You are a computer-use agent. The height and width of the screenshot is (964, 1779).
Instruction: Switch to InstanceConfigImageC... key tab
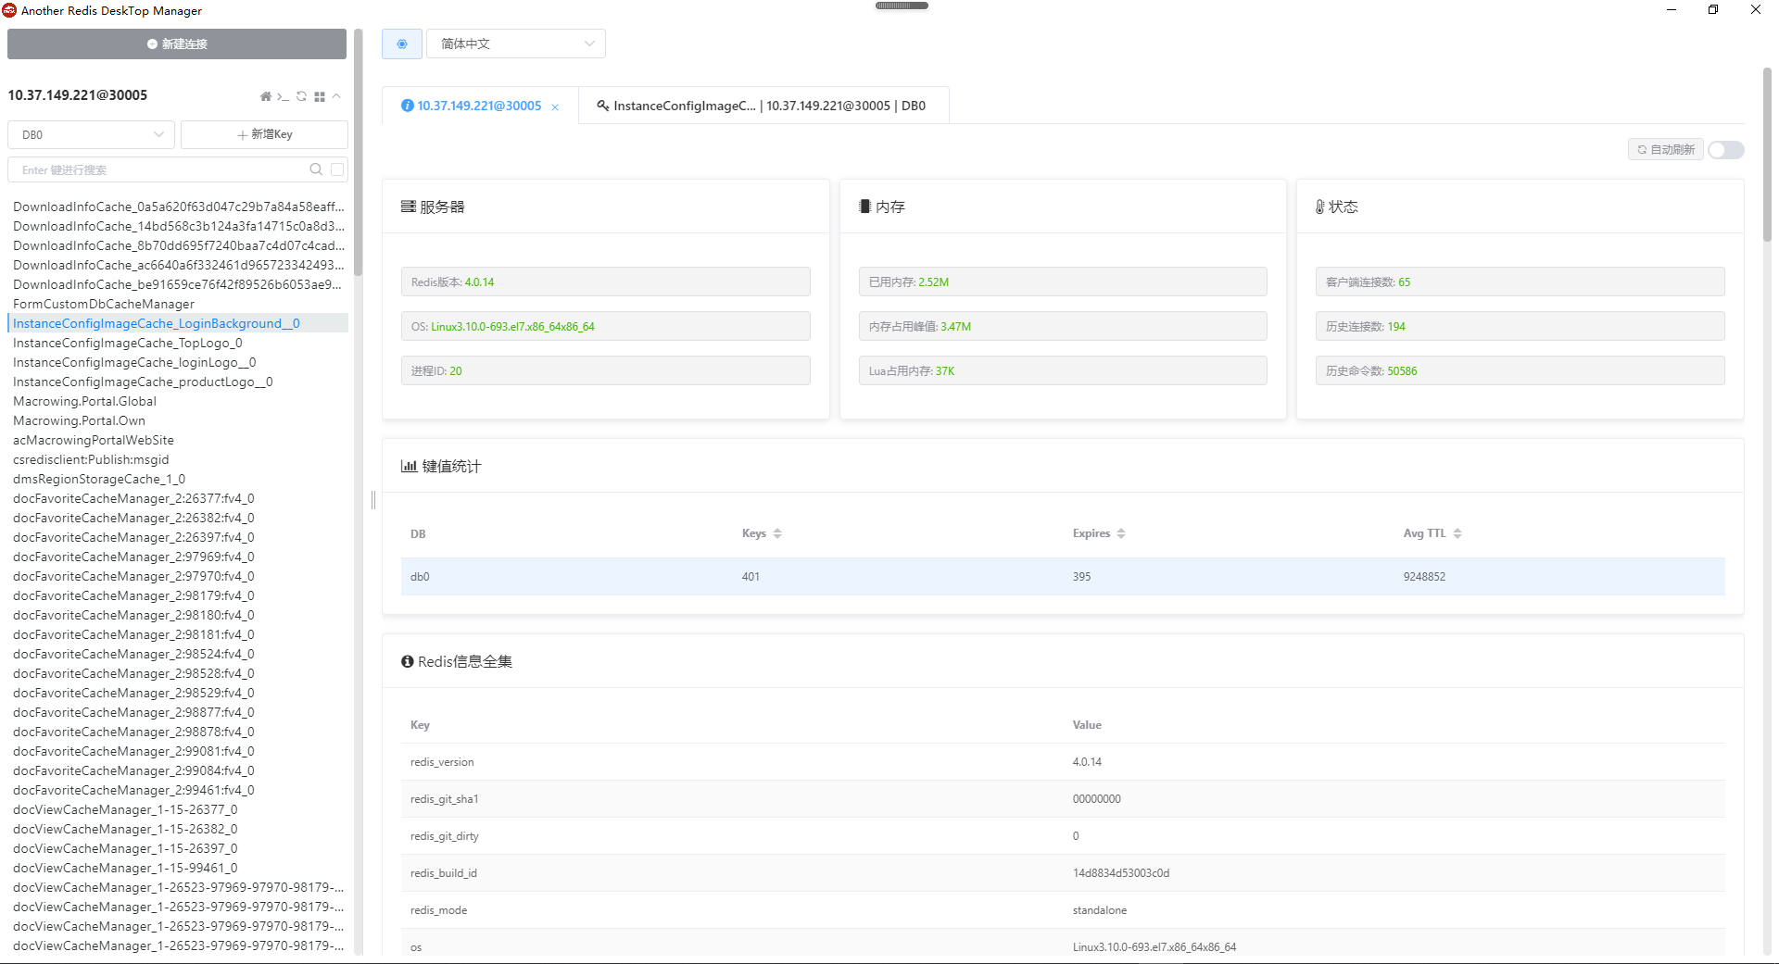coord(765,106)
